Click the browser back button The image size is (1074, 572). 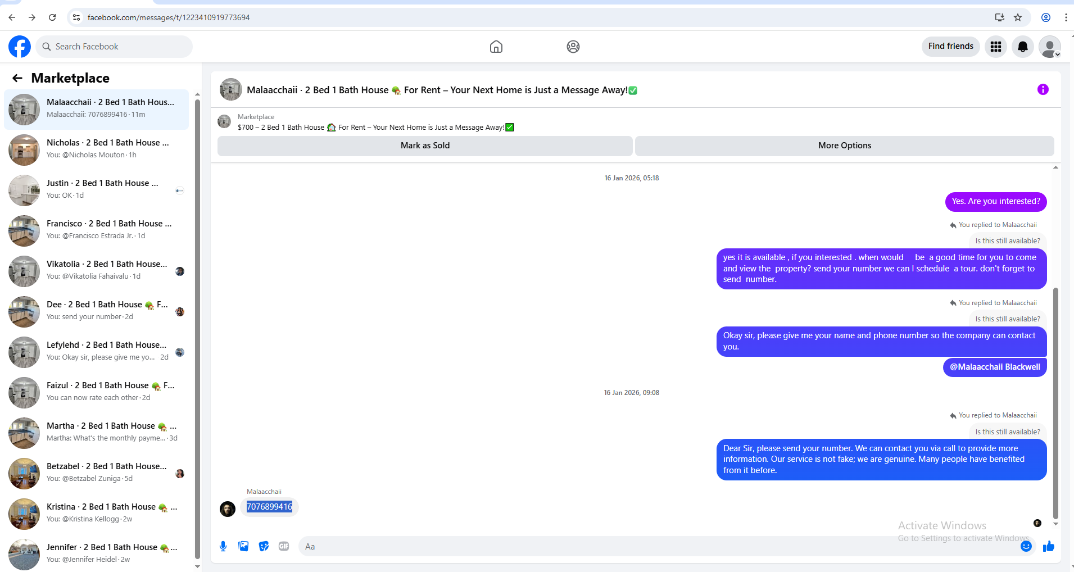[12, 17]
